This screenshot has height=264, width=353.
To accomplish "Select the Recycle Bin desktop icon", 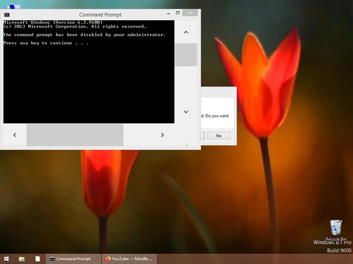I will click(x=336, y=230).
